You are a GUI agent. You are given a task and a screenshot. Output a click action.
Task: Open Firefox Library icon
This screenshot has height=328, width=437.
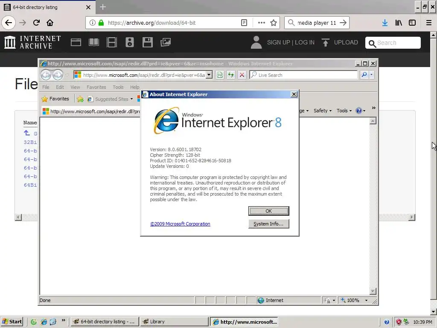coord(399,23)
